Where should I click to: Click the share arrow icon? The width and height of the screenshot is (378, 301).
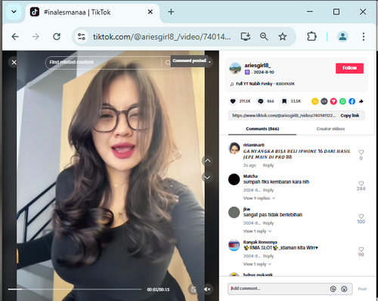(x=361, y=101)
